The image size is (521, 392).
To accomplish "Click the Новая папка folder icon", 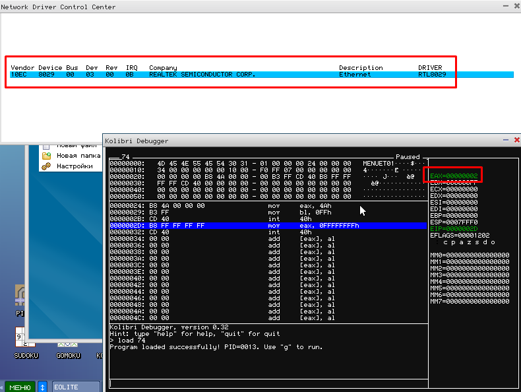I will coord(46,156).
